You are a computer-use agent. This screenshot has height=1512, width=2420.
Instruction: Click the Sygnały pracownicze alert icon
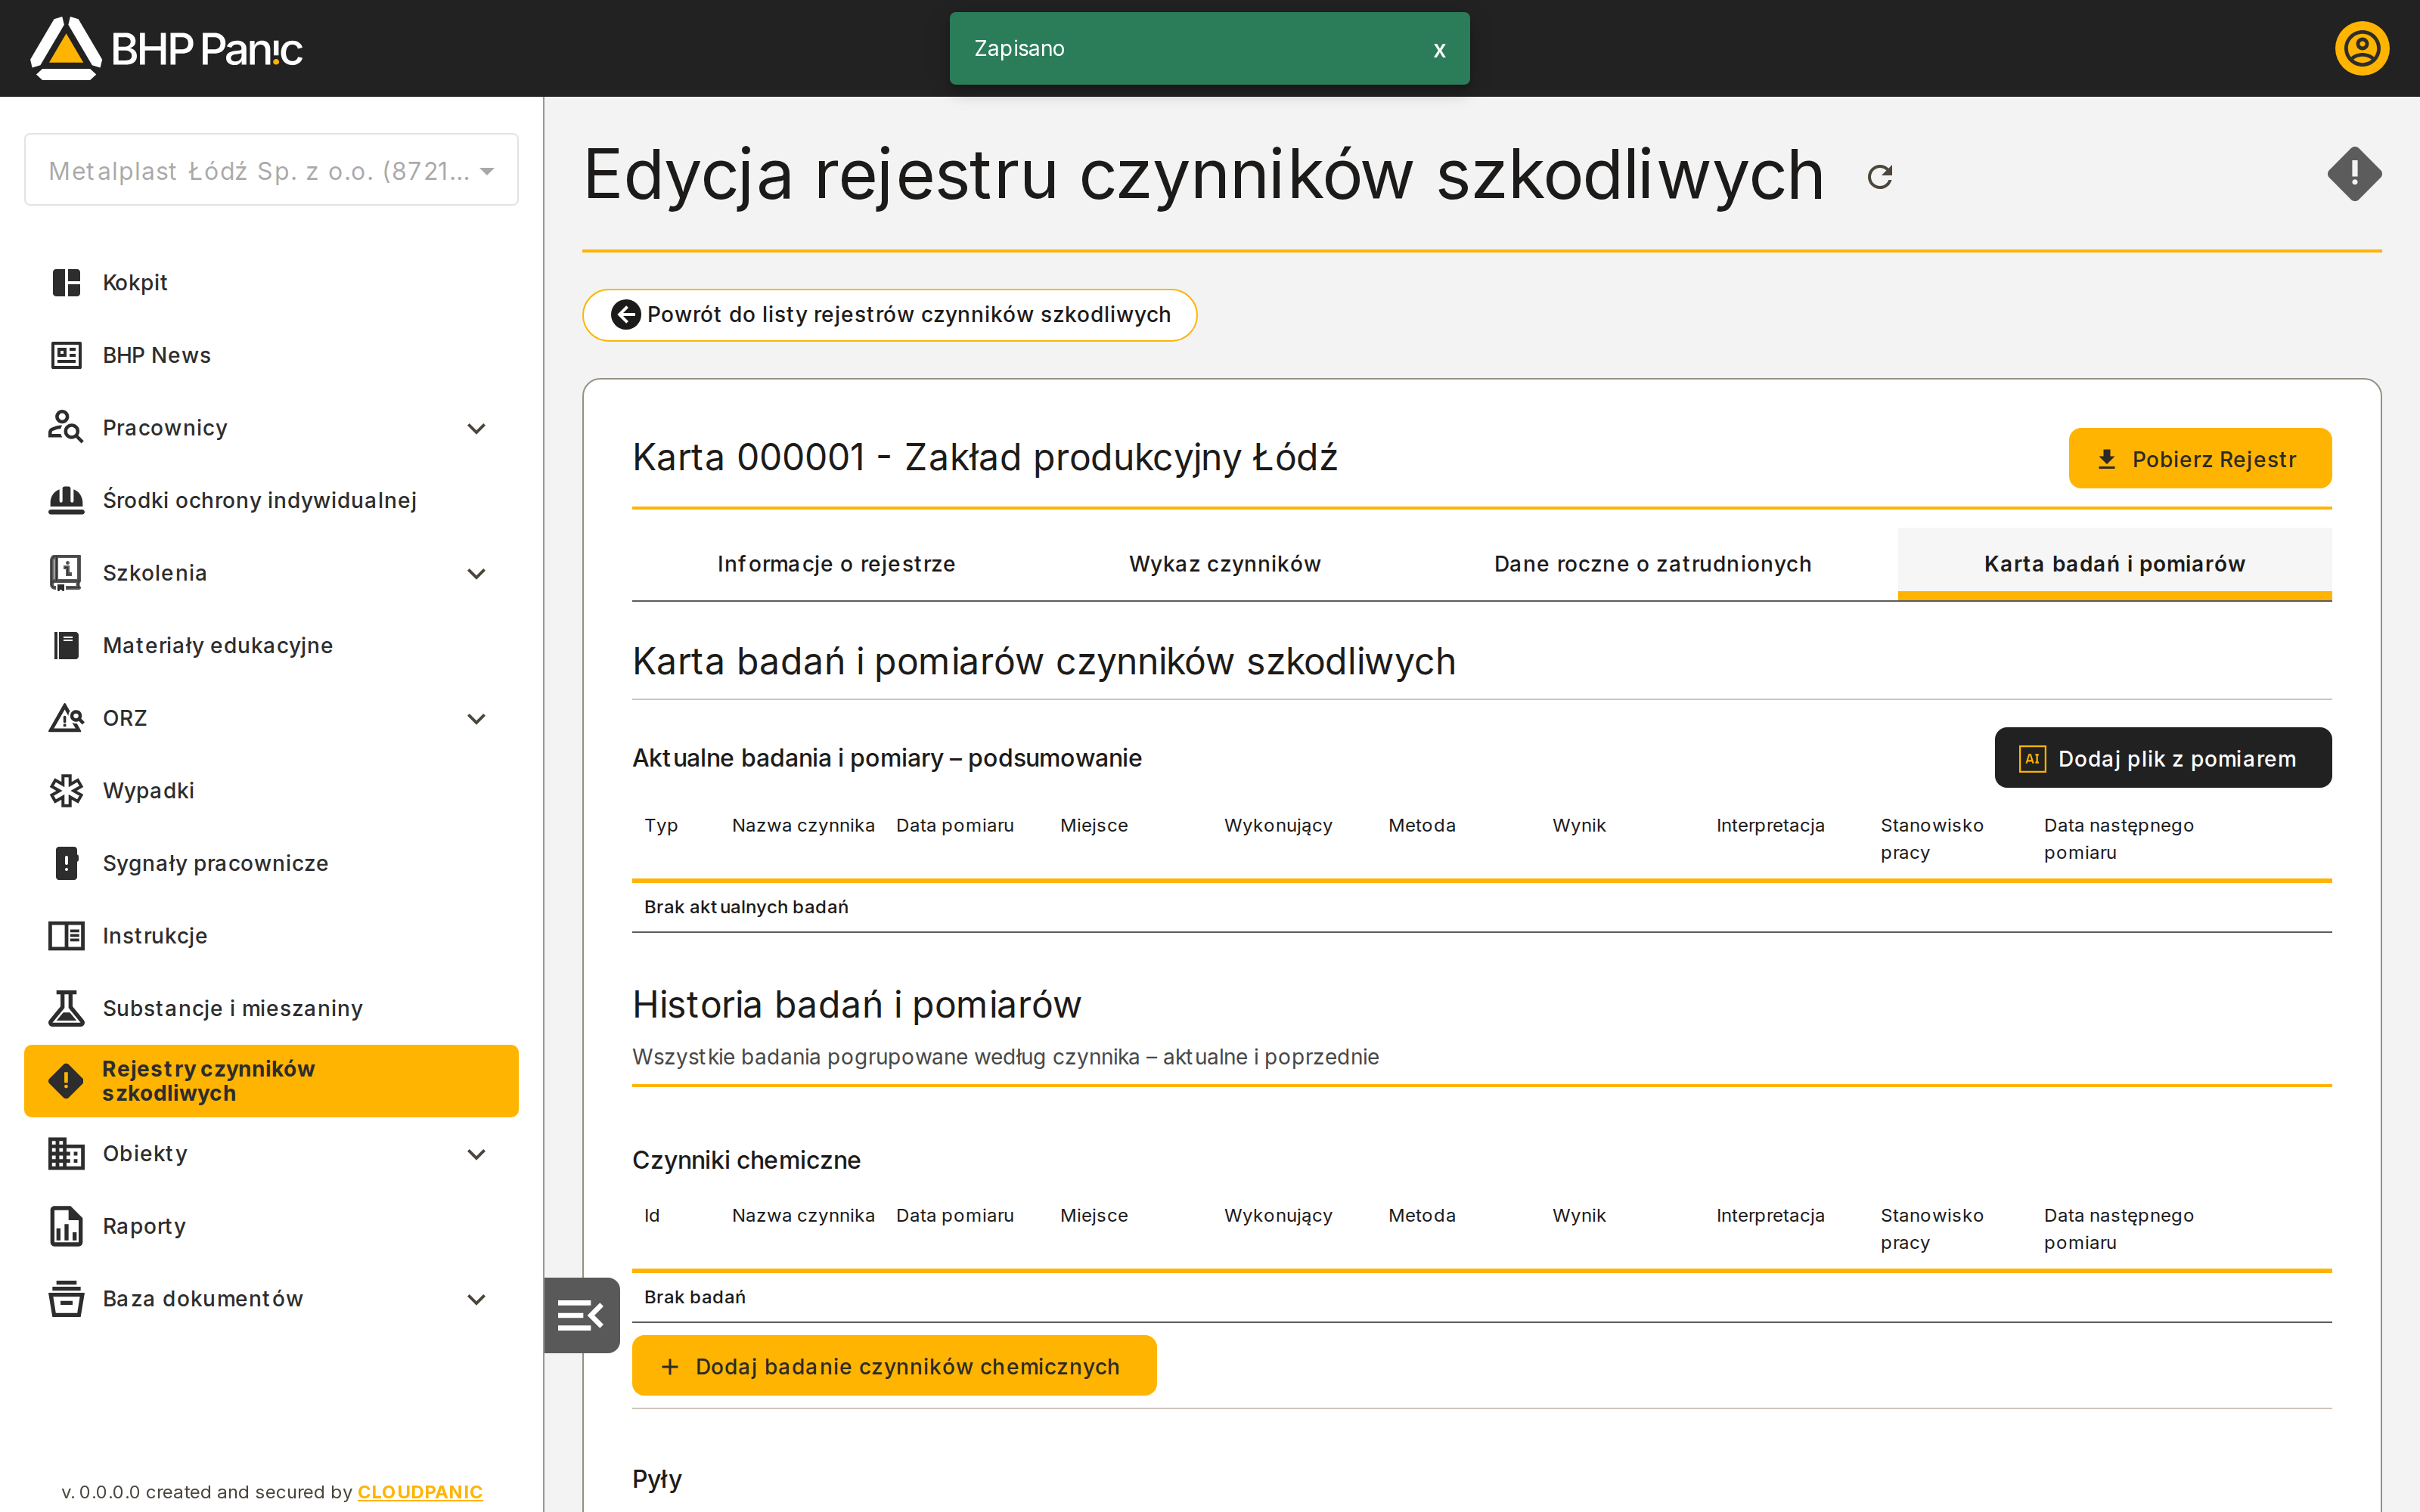(x=66, y=863)
